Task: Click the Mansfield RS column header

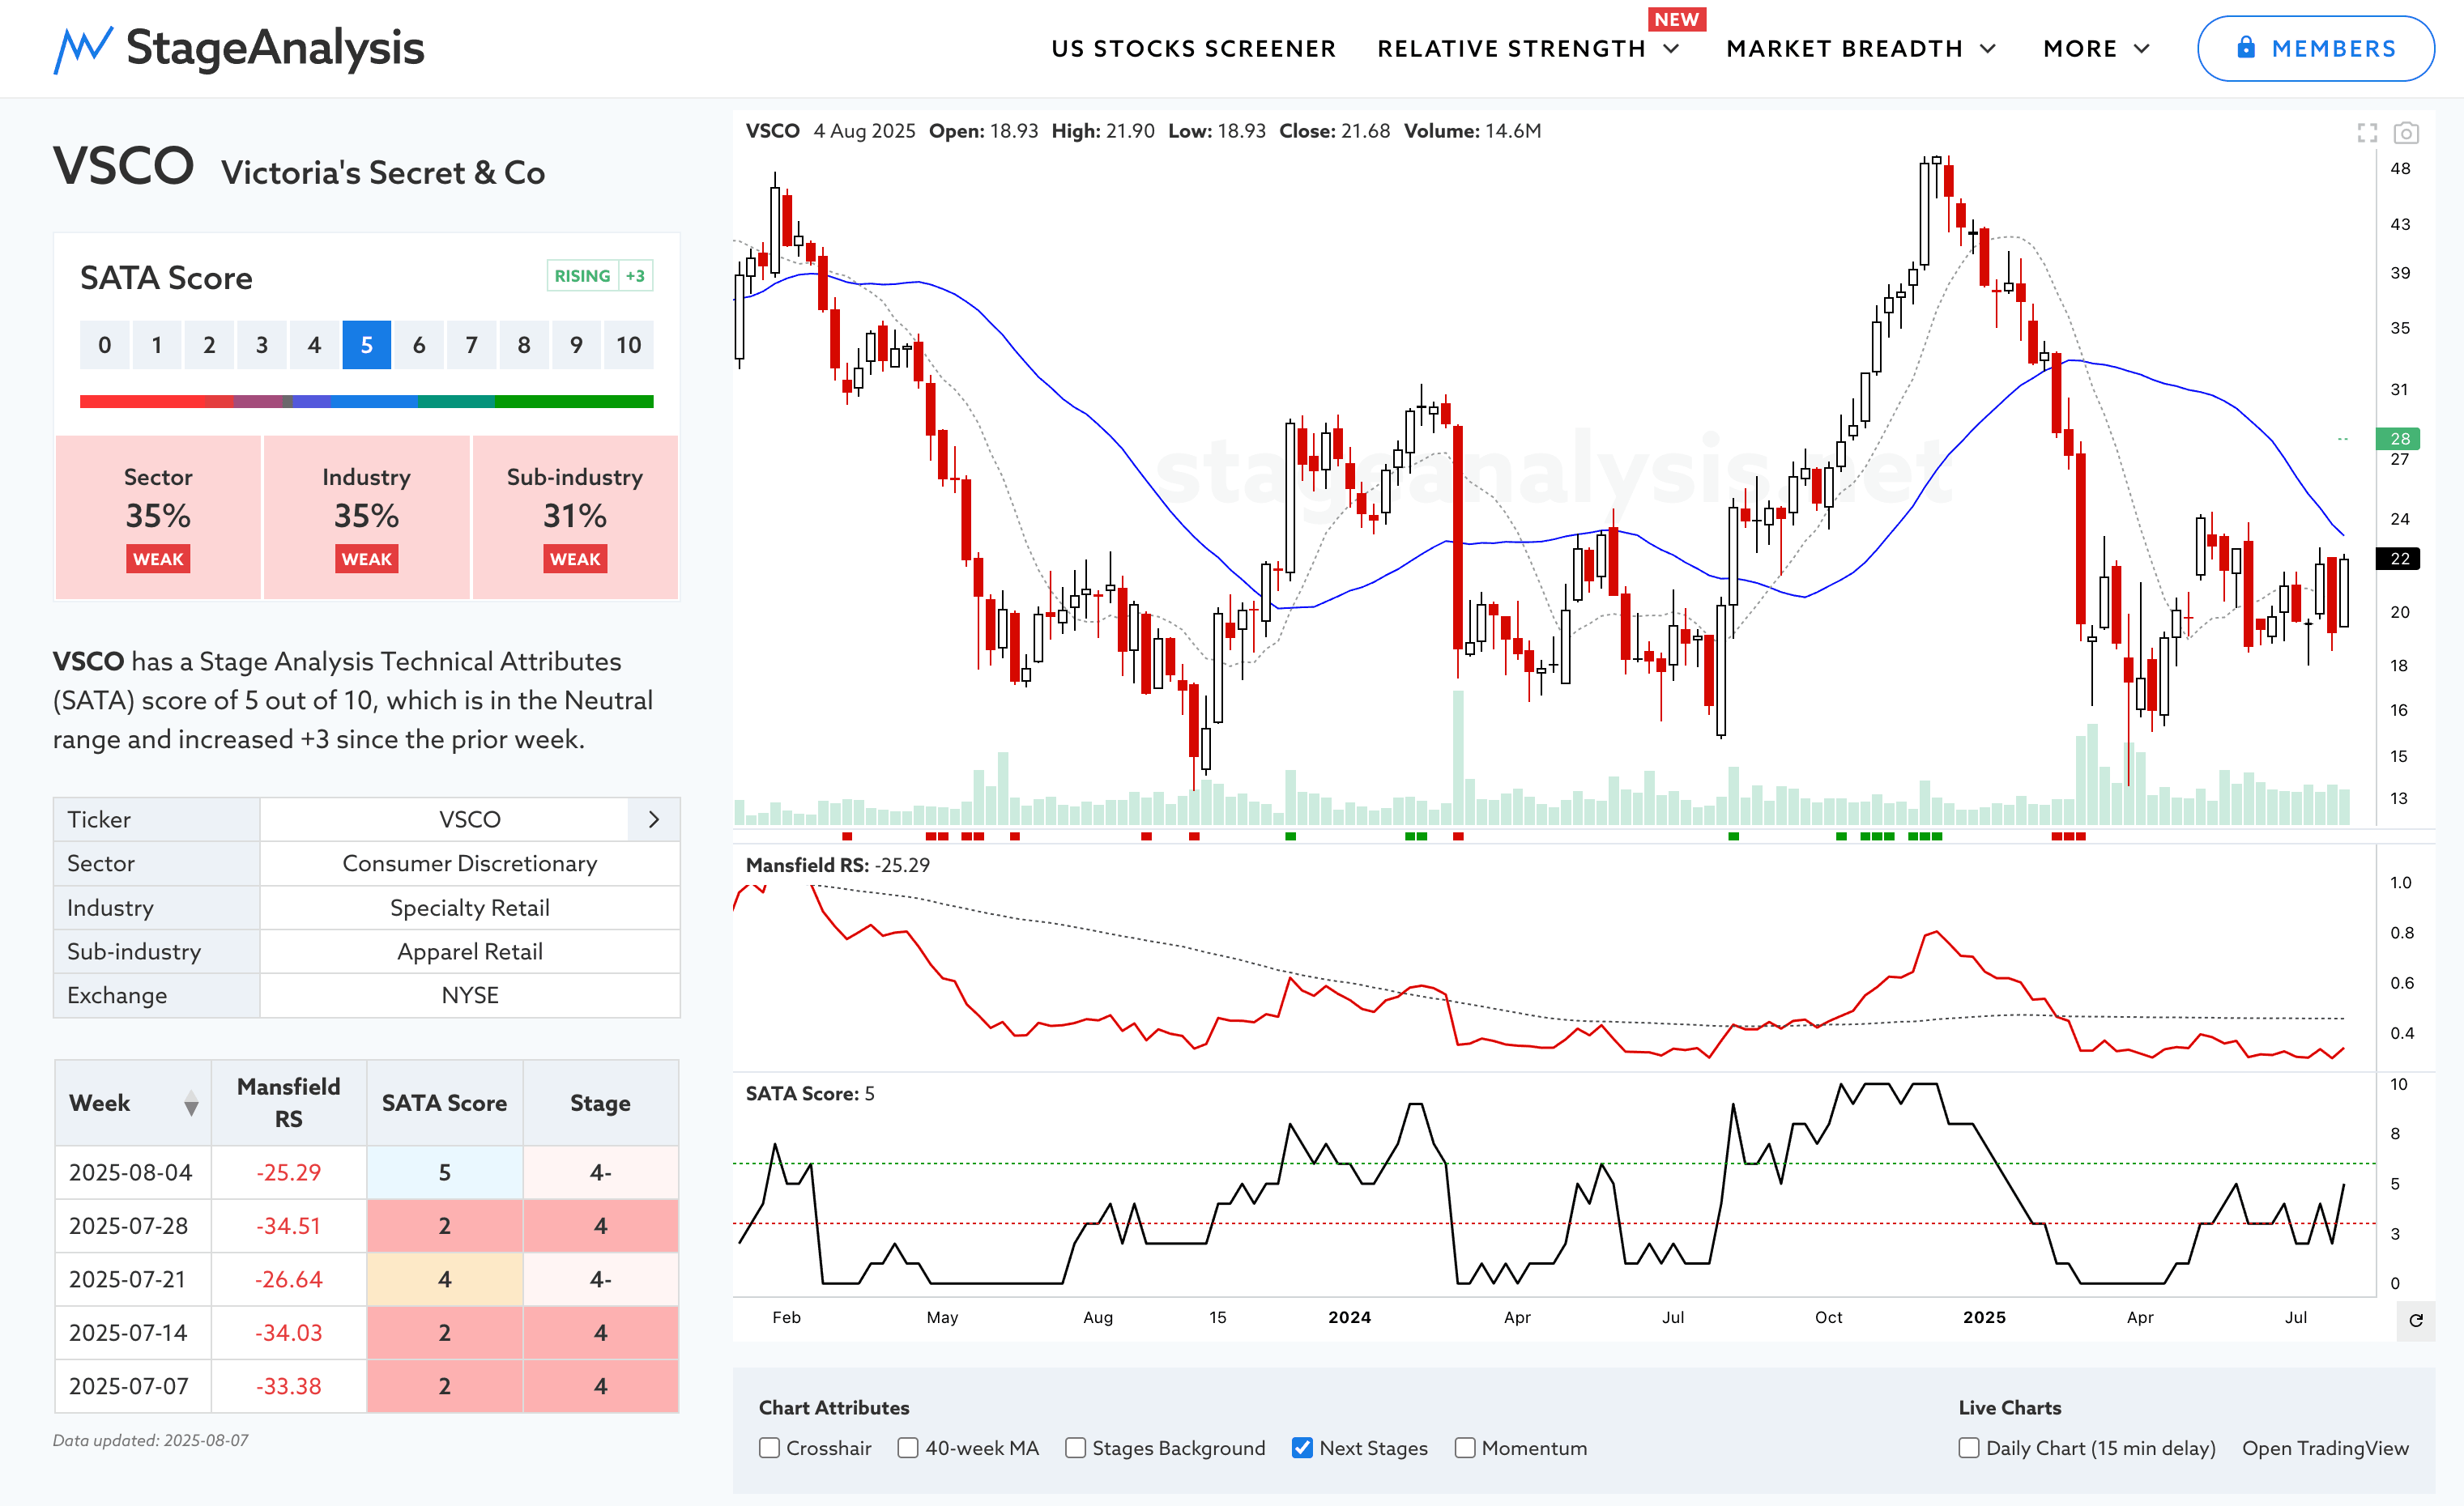Action: pyautogui.click(x=288, y=1104)
